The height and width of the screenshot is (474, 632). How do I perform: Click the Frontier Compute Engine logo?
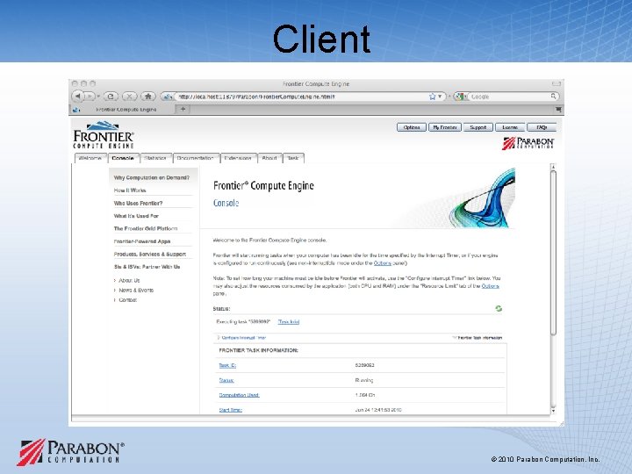pyautogui.click(x=104, y=135)
